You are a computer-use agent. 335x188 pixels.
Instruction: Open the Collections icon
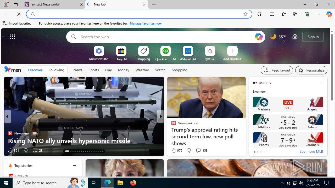point(295,14)
